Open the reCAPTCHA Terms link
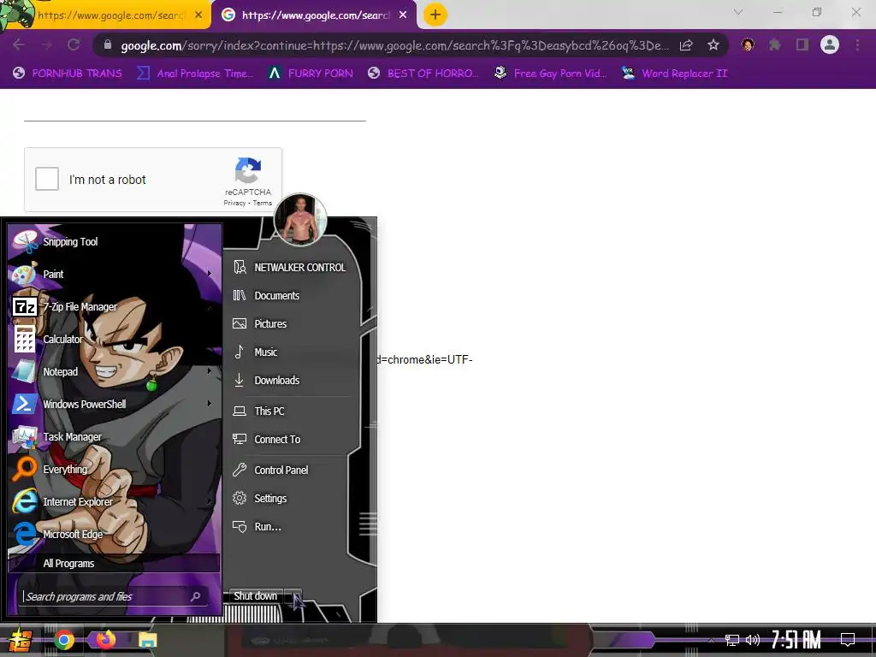 point(262,204)
